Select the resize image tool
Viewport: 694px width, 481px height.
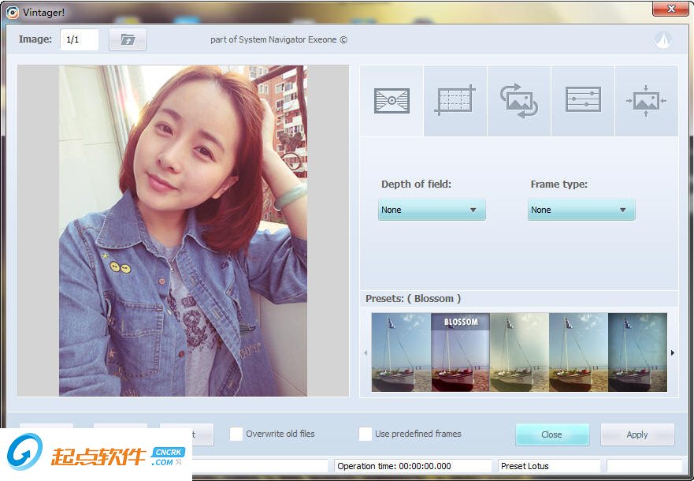[x=646, y=100]
